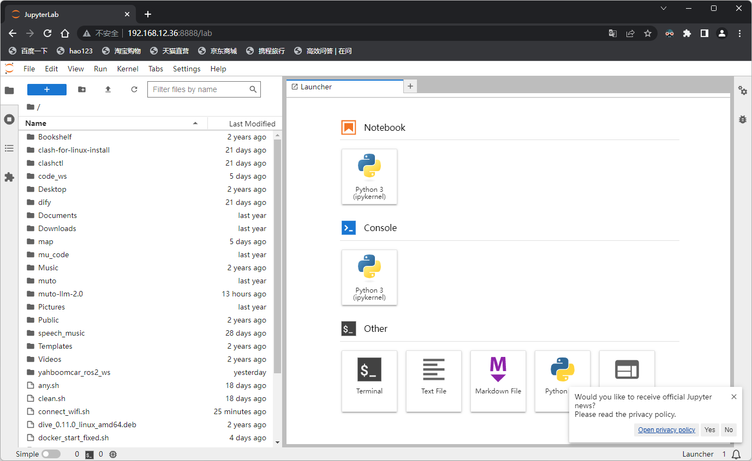This screenshot has height=461, width=752.
Task: Open the 百度一下 bookmark
Action: click(28, 51)
